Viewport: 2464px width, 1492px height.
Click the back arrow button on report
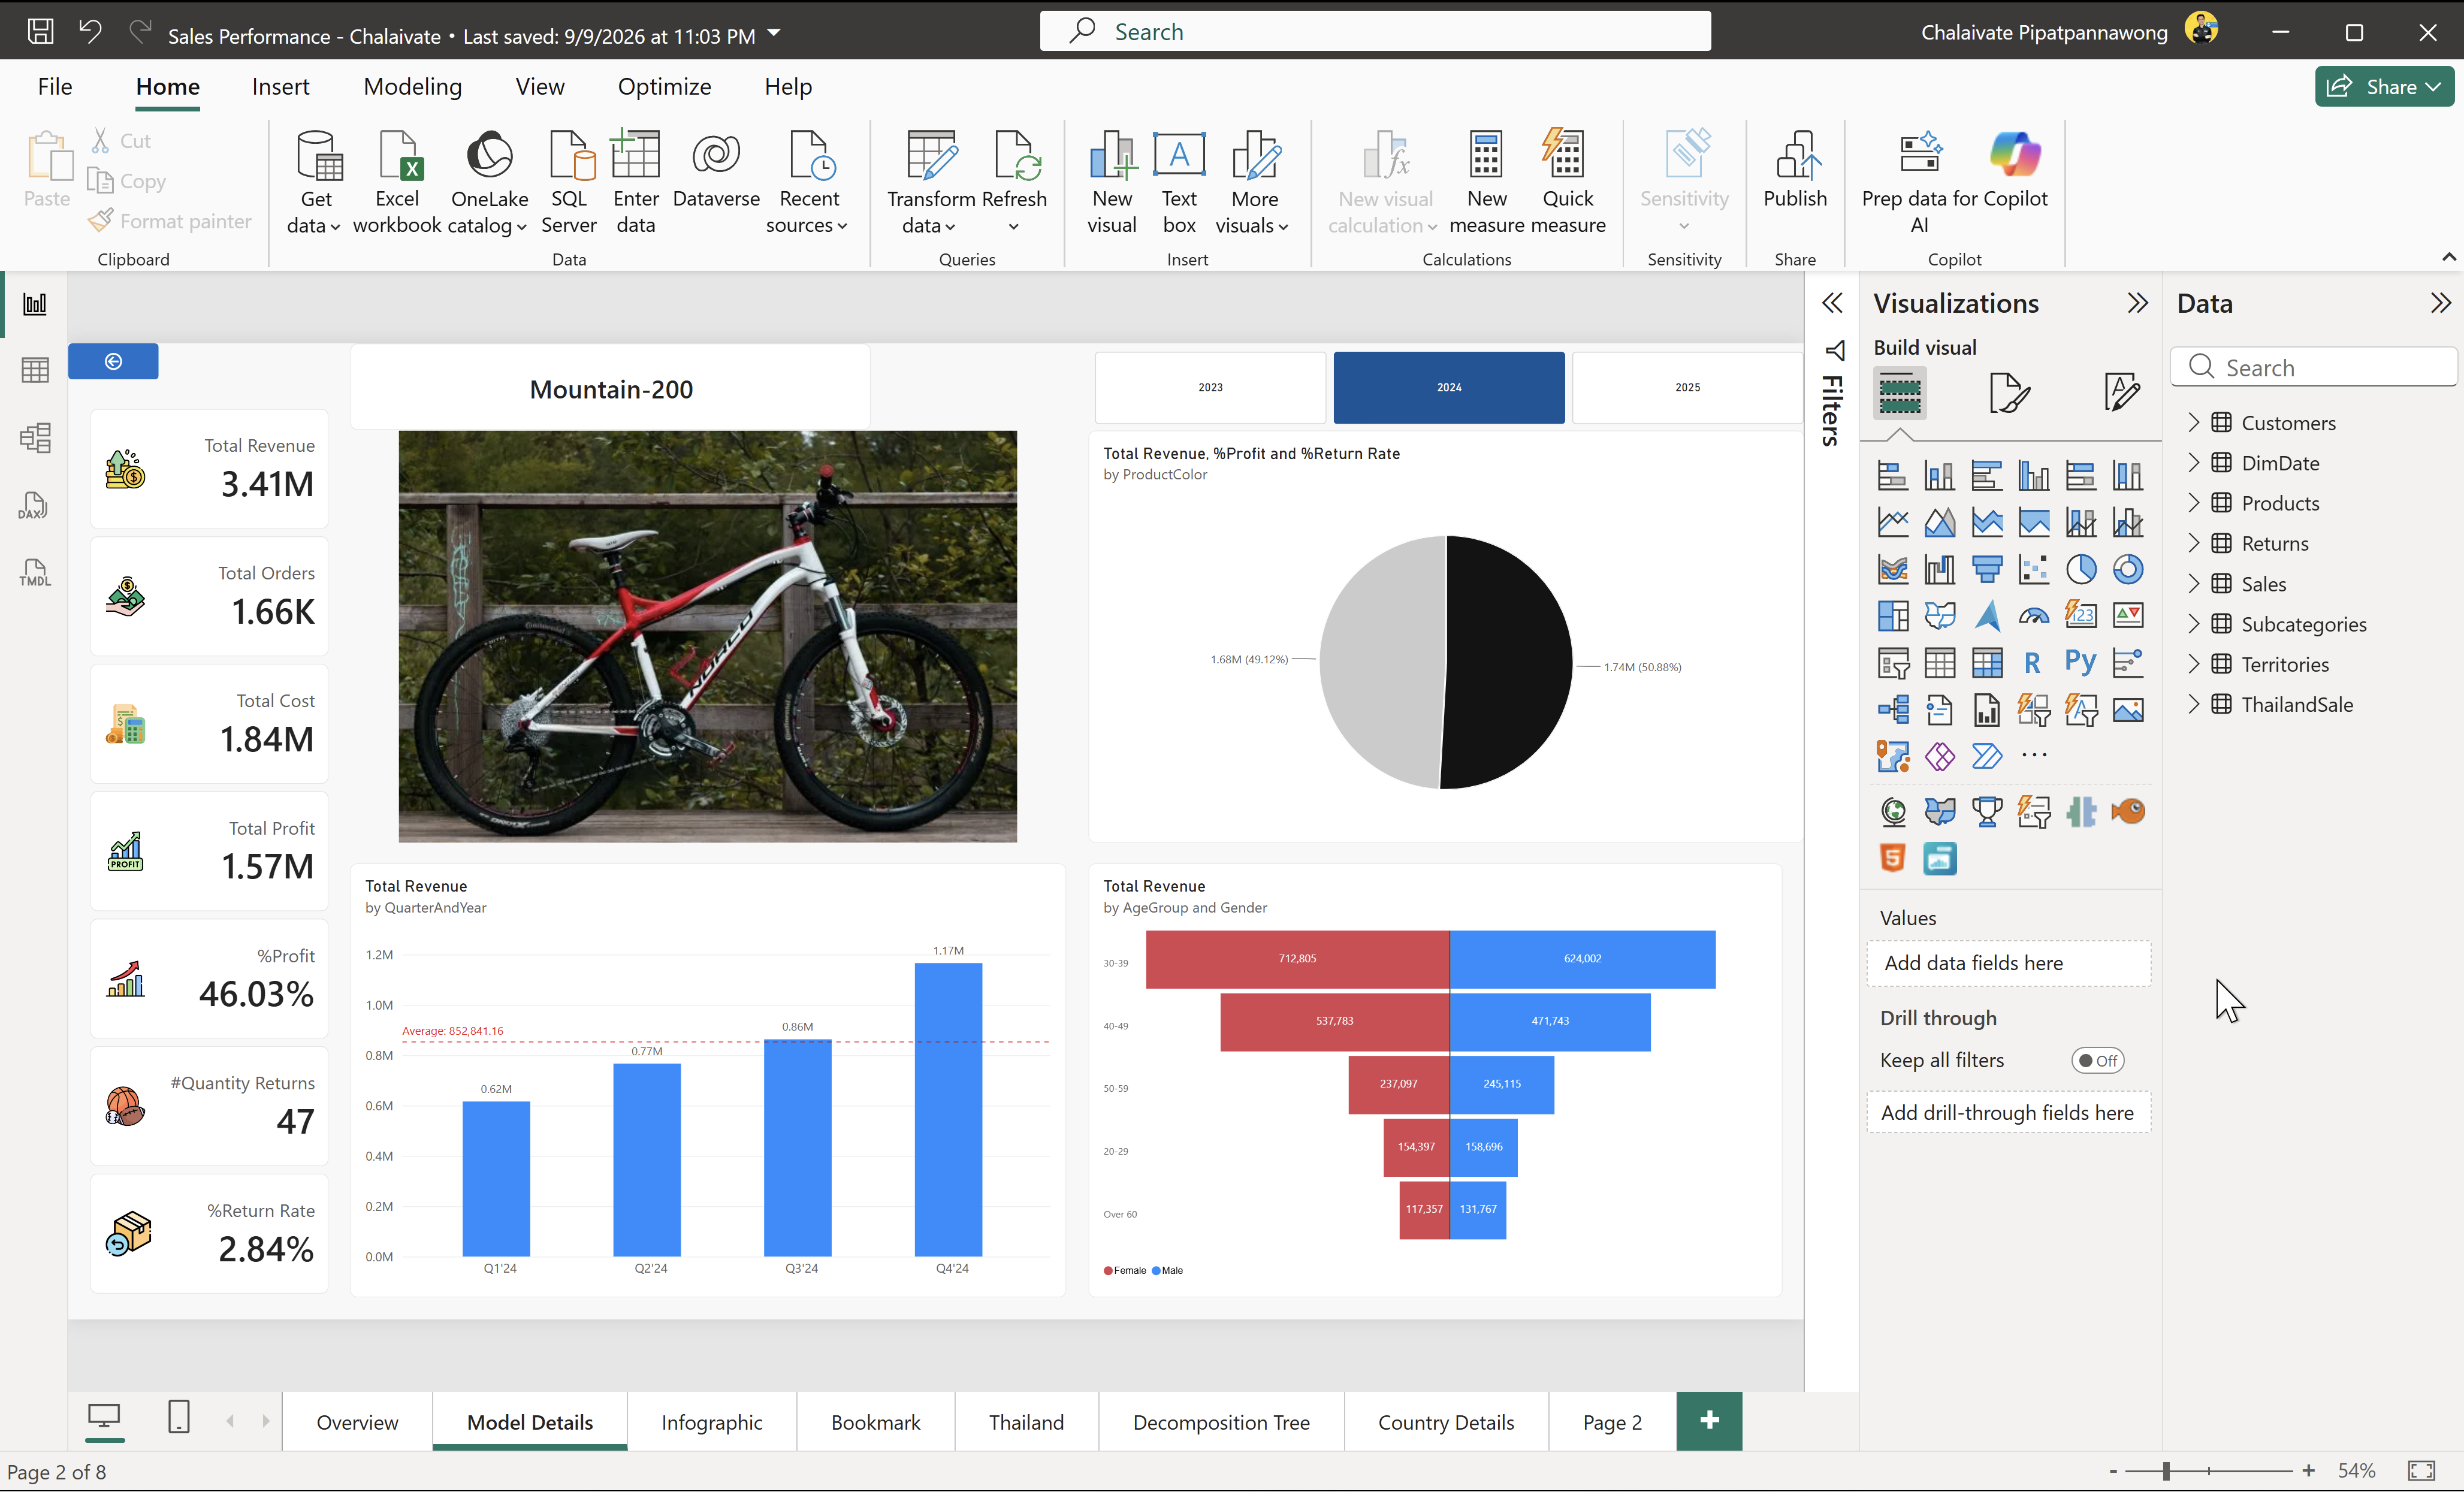tap(113, 361)
